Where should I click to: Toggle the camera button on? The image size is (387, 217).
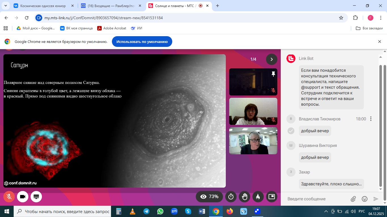pyautogui.click(x=23, y=197)
